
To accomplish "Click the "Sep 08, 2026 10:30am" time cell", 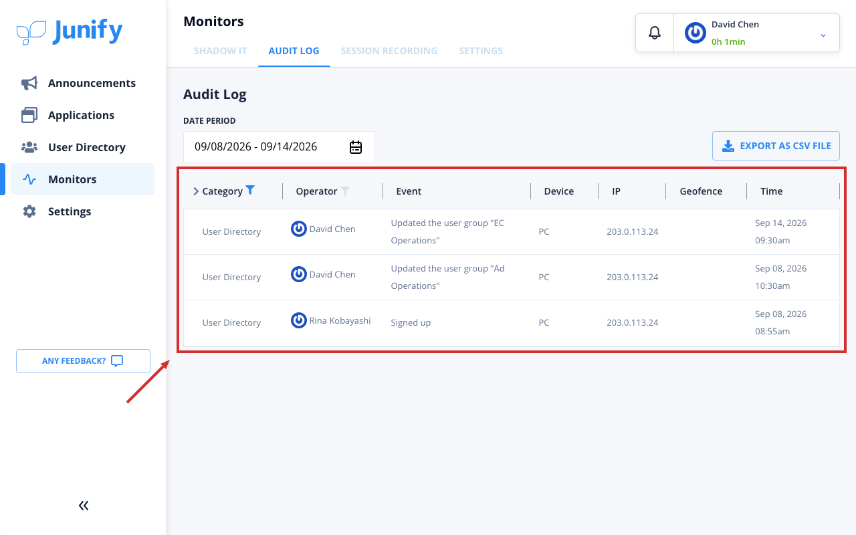I will (x=781, y=277).
